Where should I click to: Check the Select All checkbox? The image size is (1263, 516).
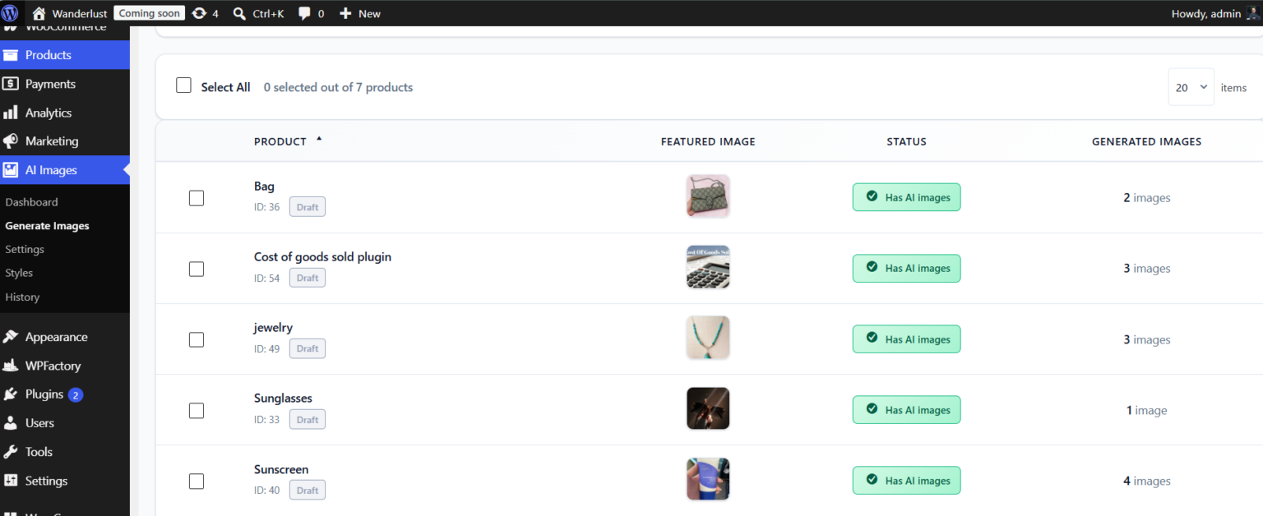(x=184, y=85)
